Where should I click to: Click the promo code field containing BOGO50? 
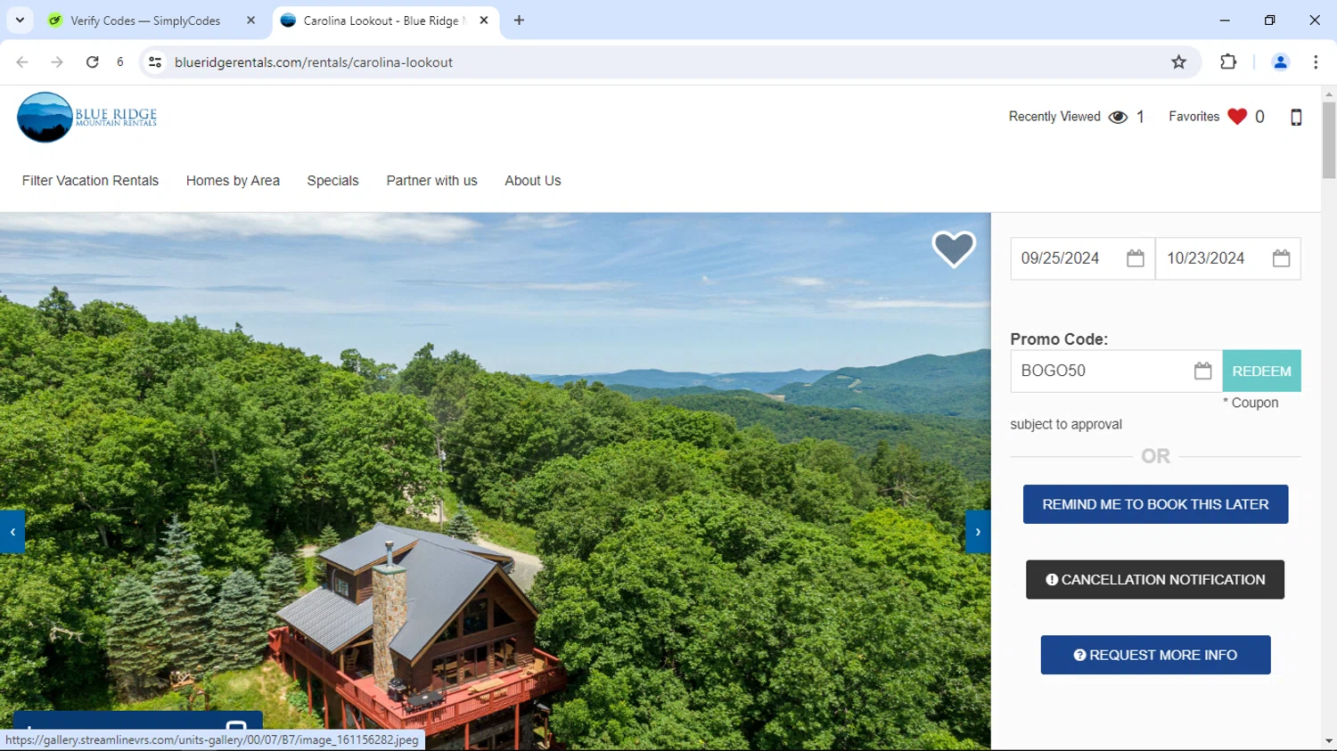(x=1116, y=371)
